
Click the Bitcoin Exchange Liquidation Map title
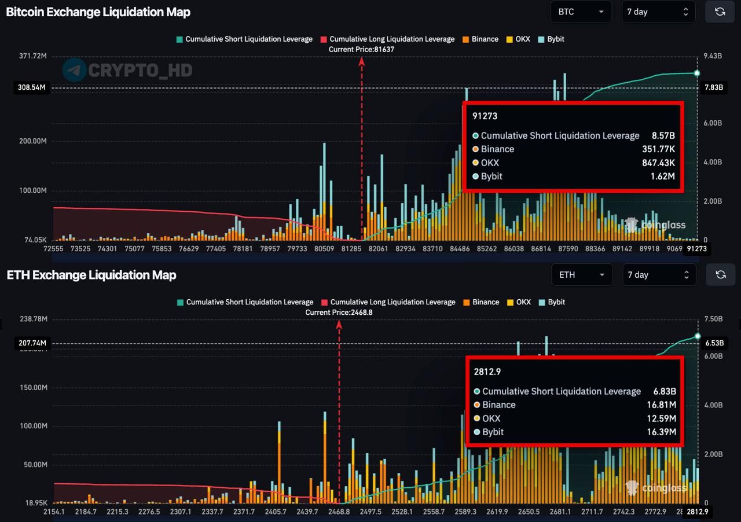(x=98, y=12)
